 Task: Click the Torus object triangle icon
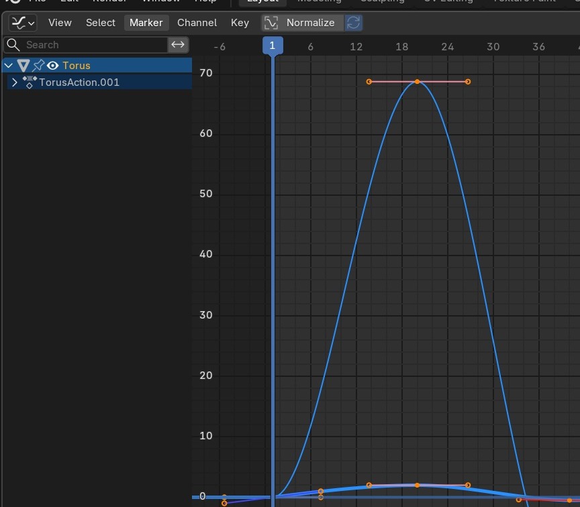pos(23,66)
